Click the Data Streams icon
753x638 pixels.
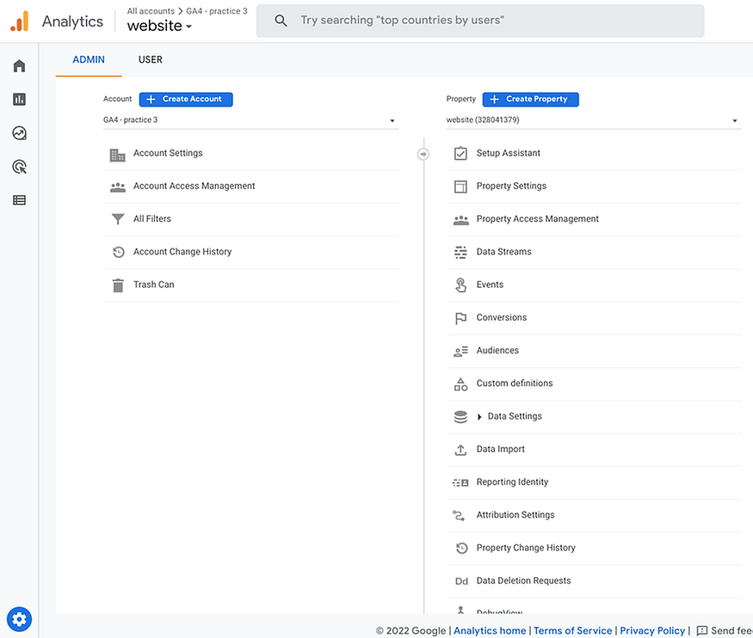[460, 252]
